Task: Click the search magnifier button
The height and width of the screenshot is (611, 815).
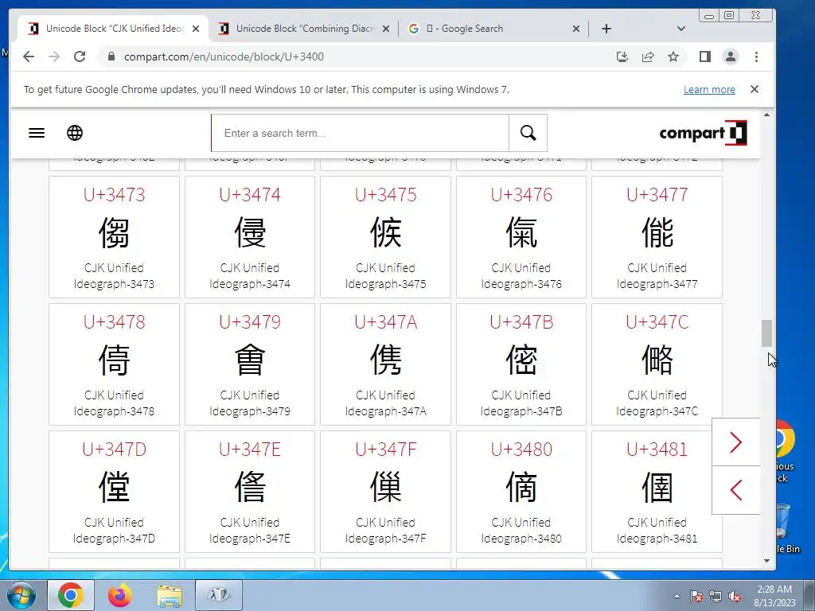Action: click(528, 133)
